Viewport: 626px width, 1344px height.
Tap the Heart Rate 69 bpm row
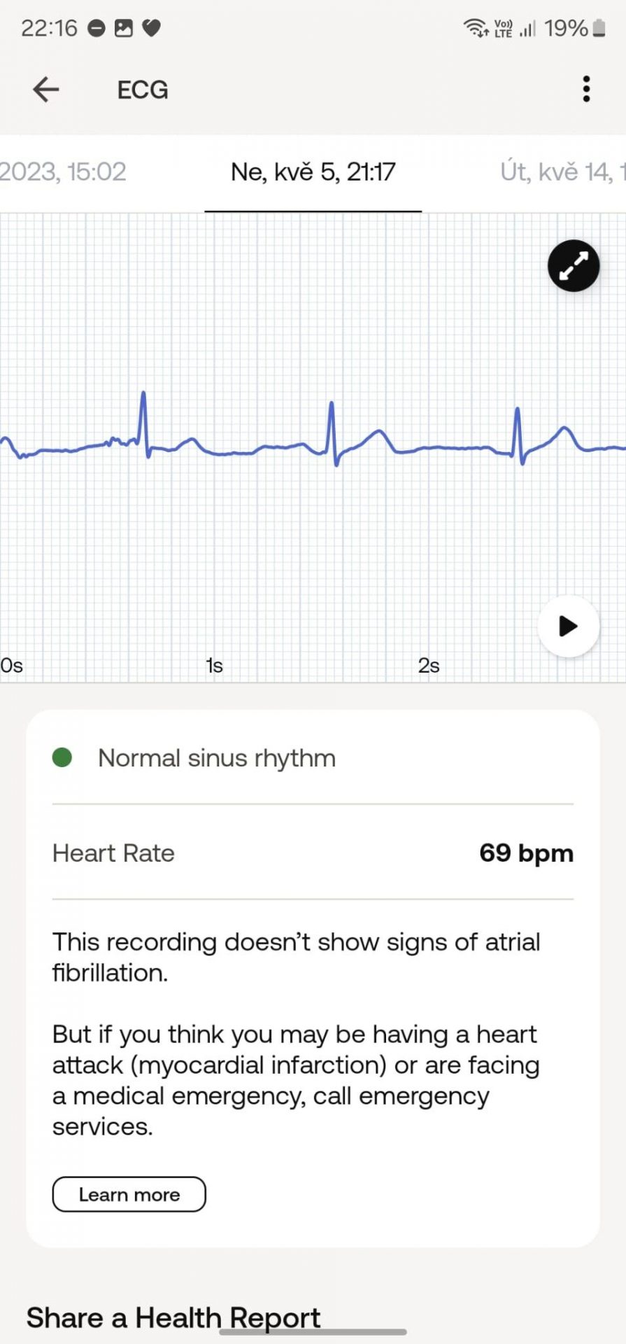[x=313, y=853]
